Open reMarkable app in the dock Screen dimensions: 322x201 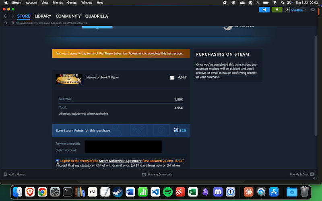[93, 192]
